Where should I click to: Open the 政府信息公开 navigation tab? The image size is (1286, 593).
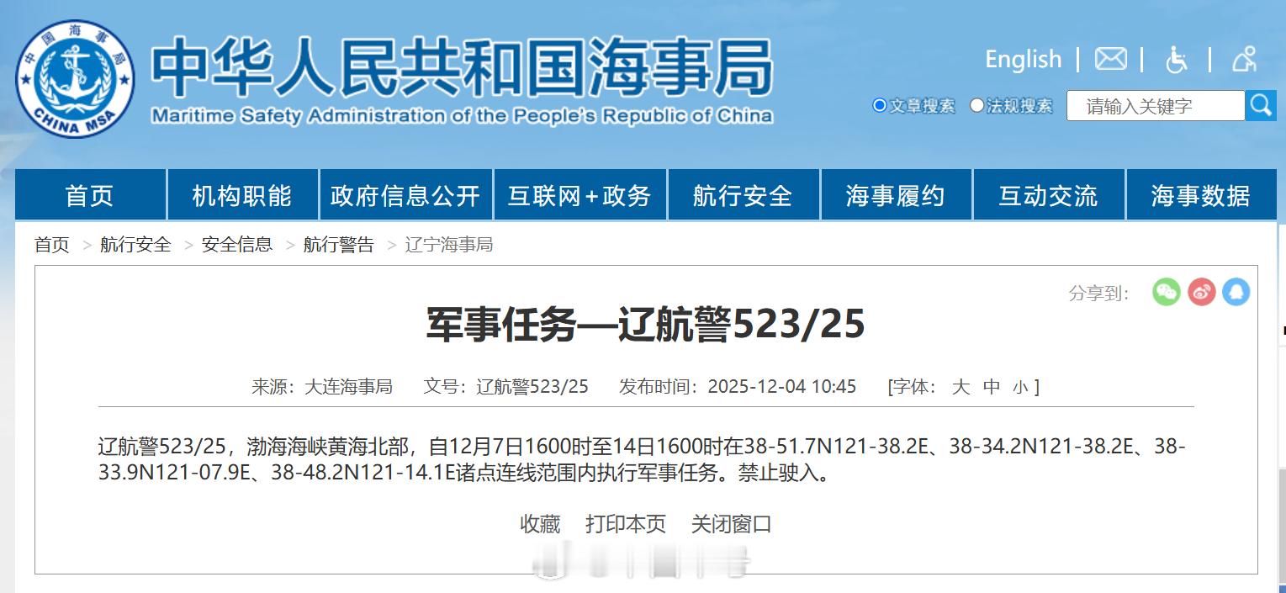click(405, 195)
